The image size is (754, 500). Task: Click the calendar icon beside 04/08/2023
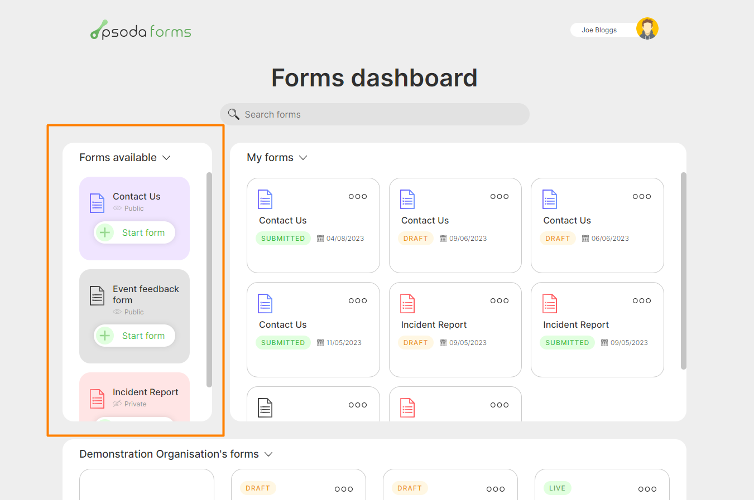point(320,239)
